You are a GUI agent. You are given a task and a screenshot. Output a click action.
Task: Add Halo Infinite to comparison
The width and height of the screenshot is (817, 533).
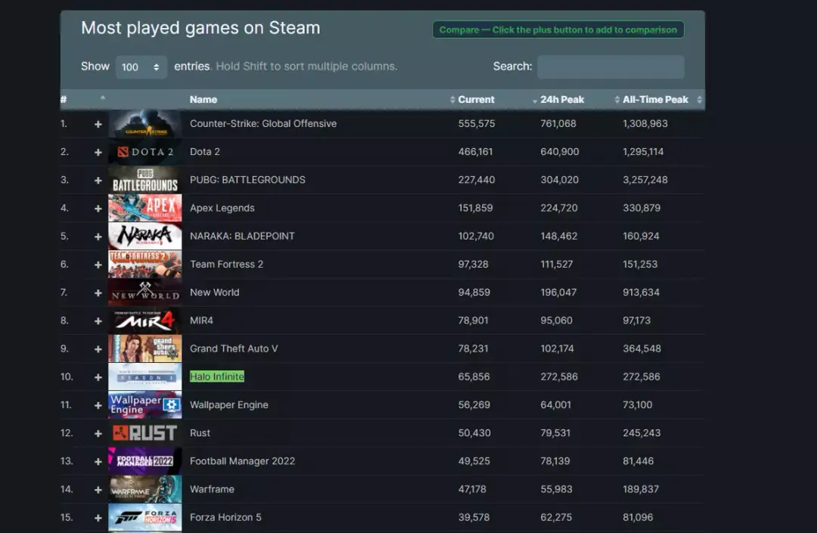click(98, 377)
